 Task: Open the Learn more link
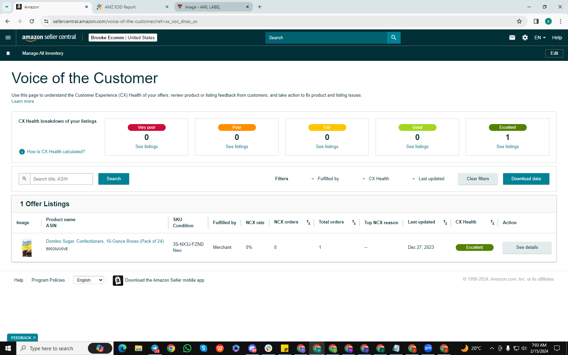pyautogui.click(x=23, y=101)
